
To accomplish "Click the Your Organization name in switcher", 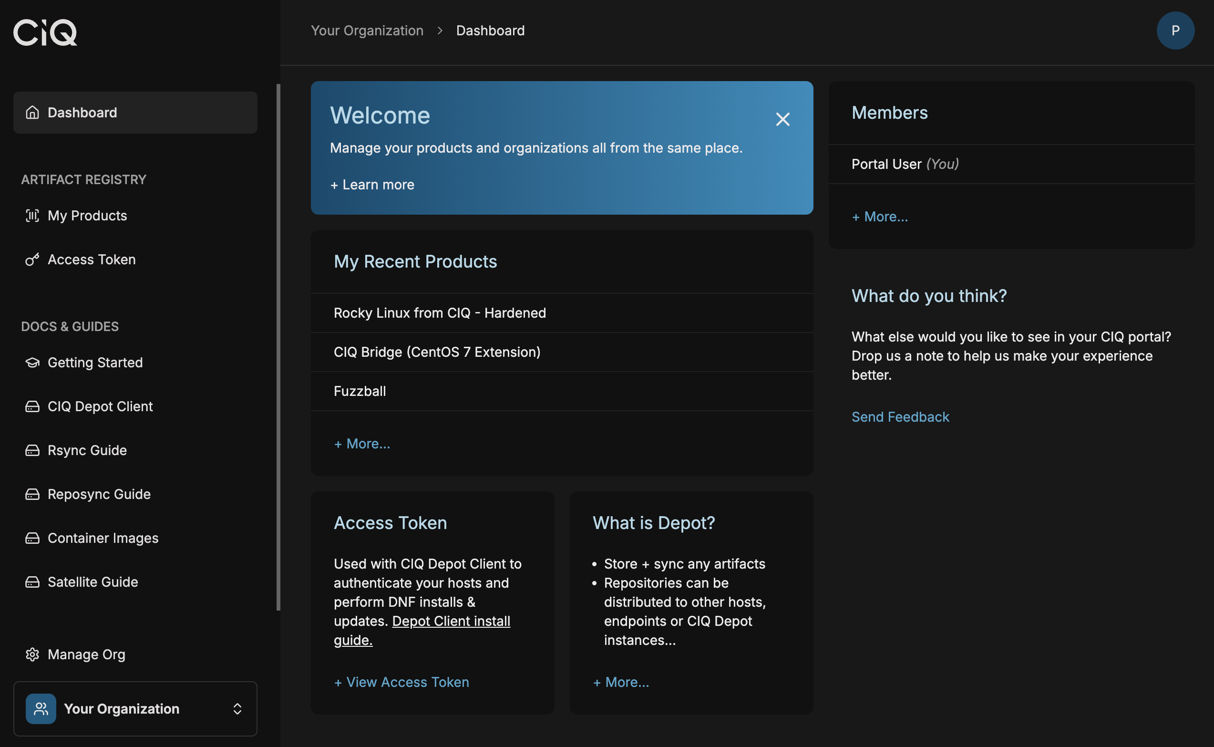I will coord(122,709).
